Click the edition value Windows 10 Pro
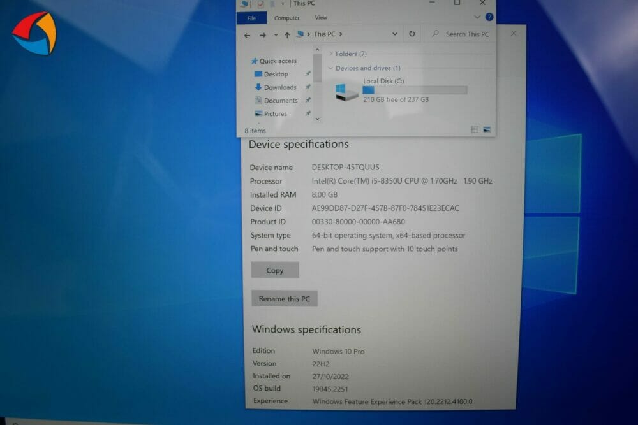638x425 pixels. 338,352
